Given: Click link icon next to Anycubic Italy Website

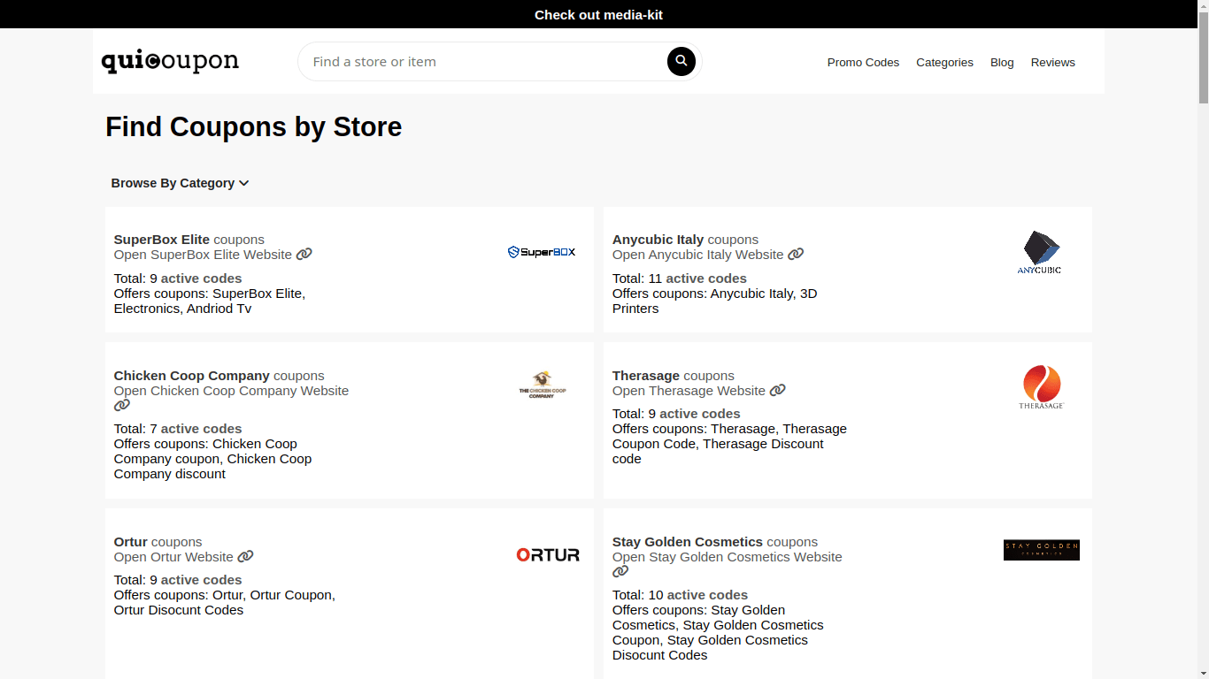Looking at the screenshot, I should pyautogui.click(x=796, y=255).
